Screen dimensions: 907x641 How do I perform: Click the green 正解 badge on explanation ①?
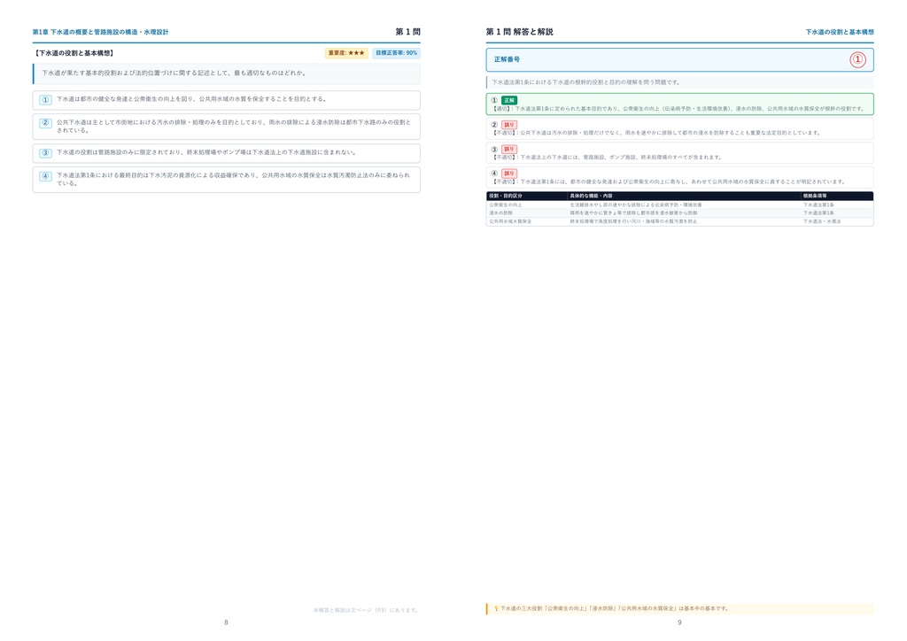(x=509, y=100)
